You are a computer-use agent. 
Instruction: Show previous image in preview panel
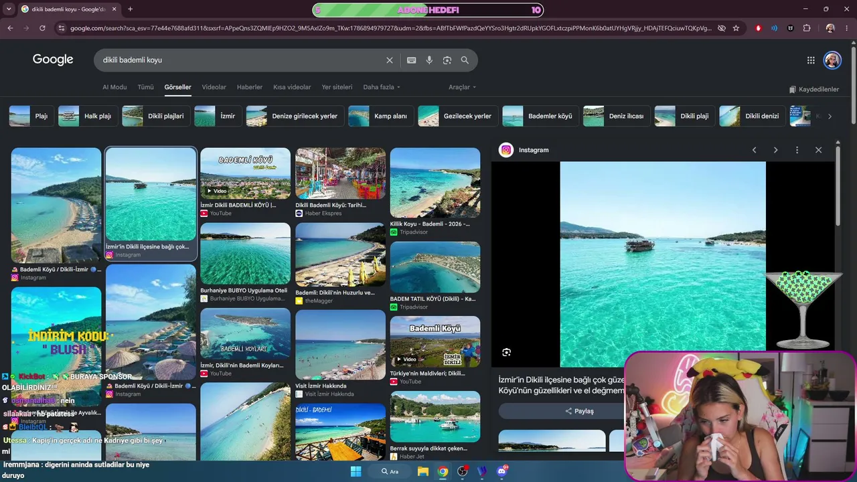(754, 150)
